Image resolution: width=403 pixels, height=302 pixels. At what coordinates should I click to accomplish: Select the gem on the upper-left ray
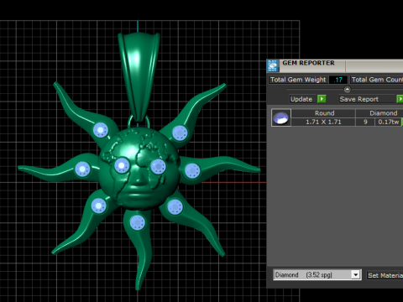[101, 130]
